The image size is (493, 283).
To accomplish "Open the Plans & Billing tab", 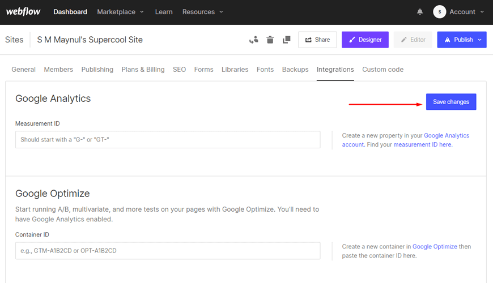I will click(x=143, y=70).
